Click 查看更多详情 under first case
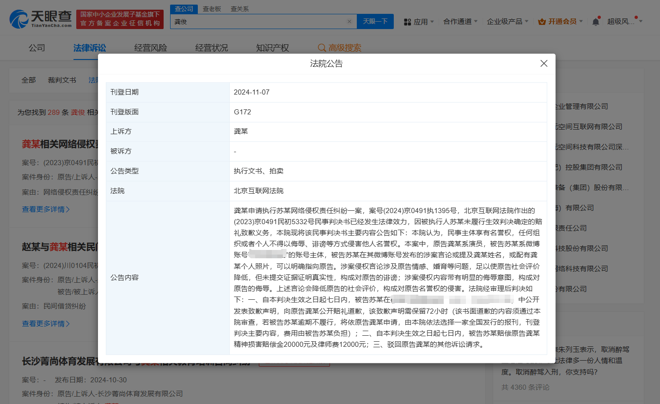The width and height of the screenshot is (660, 404). coord(46,209)
